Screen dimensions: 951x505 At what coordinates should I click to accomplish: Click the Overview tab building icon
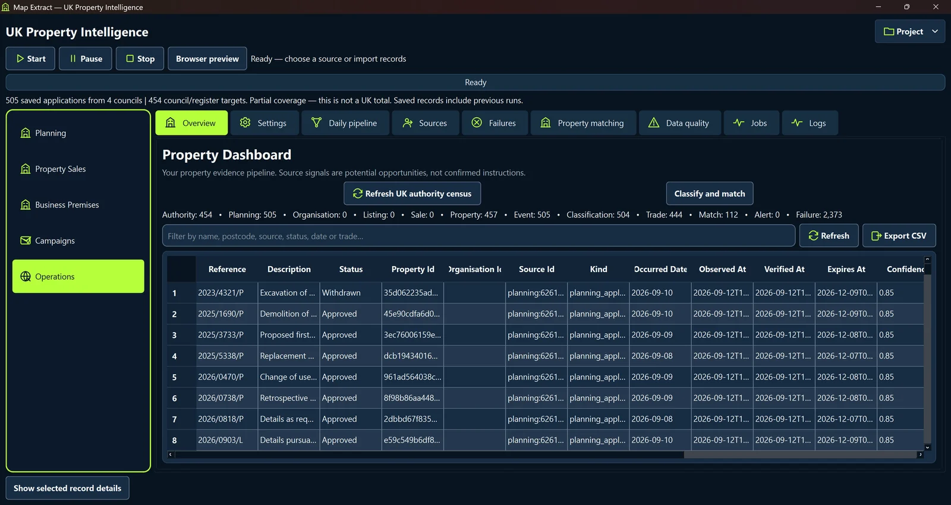click(x=171, y=122)
